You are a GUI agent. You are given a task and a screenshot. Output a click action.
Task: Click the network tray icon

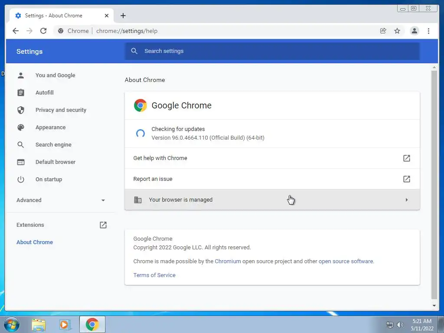pos(390,325)
